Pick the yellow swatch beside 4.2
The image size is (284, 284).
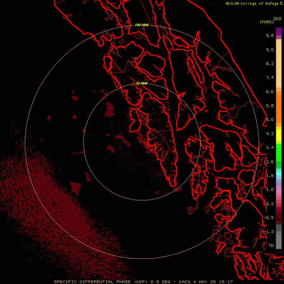[279, 135]
